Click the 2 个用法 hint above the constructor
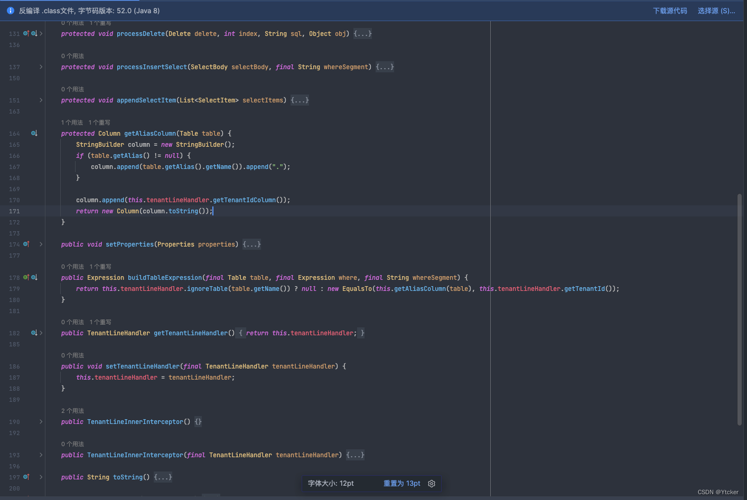The width and height of the screenshot is (747, 500). click(x=72, y=411)
